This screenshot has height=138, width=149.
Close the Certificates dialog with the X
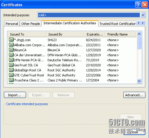coord(145,4)
